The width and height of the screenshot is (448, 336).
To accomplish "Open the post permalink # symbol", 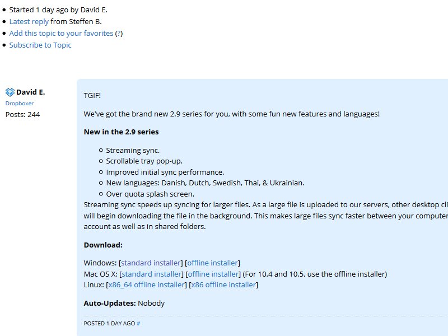I will click(x=138, y=324).
